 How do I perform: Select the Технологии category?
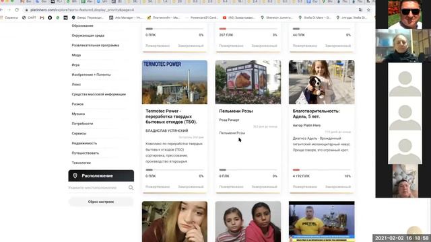pyautogui.click(x=81, y=163)
